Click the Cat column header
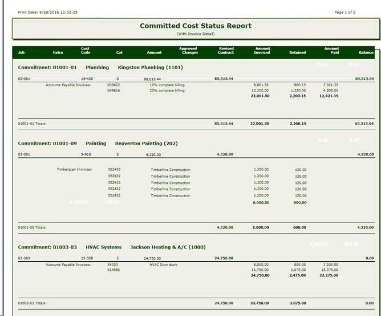 [119, 53]
